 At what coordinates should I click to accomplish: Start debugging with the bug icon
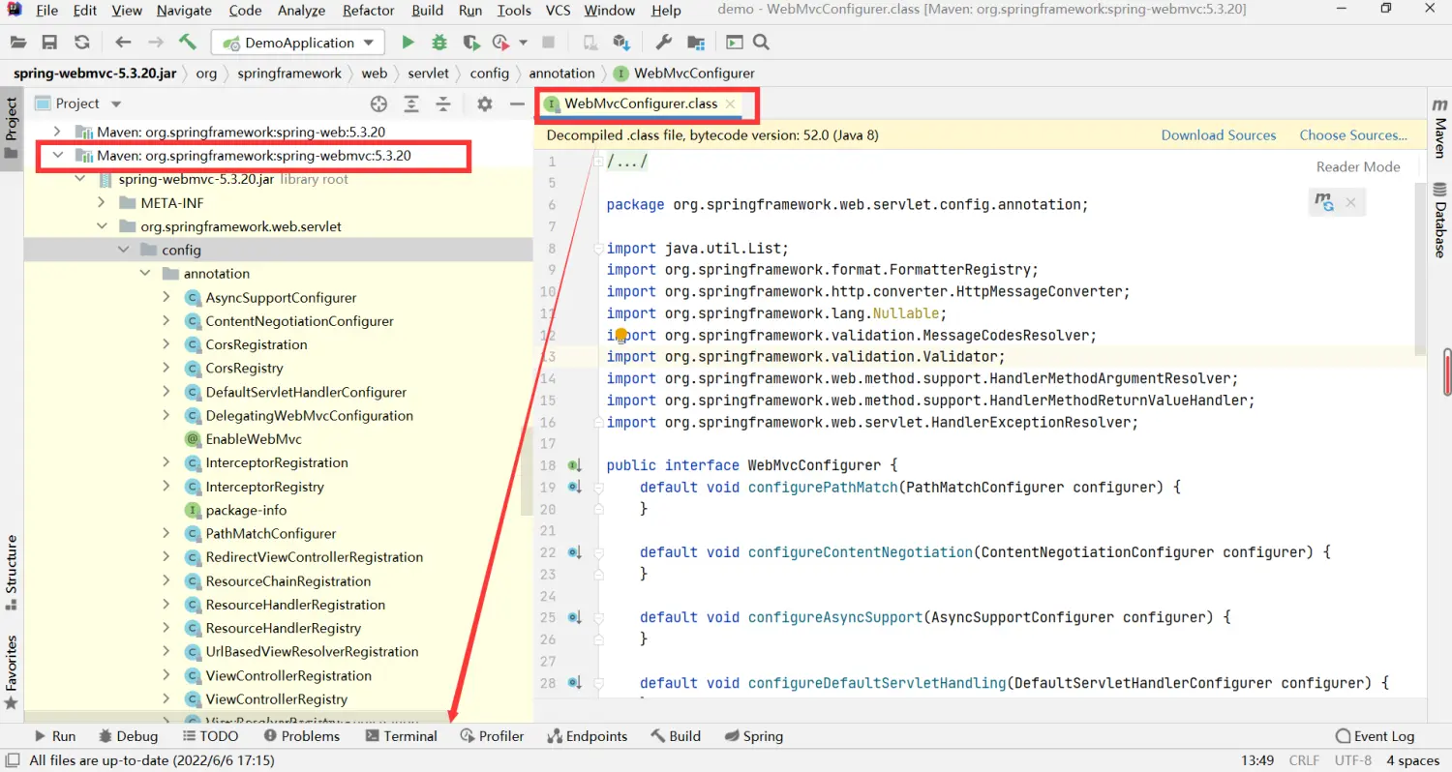click(x=439, y=43)
